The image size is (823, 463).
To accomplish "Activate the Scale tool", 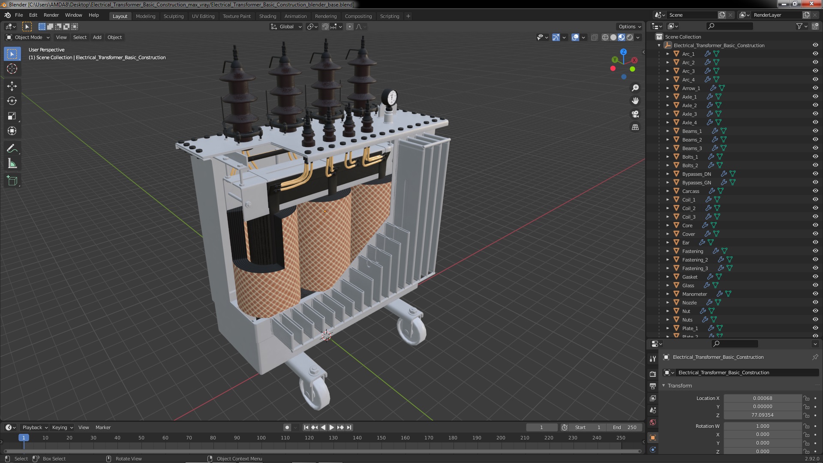I will [x=12, y=116].
